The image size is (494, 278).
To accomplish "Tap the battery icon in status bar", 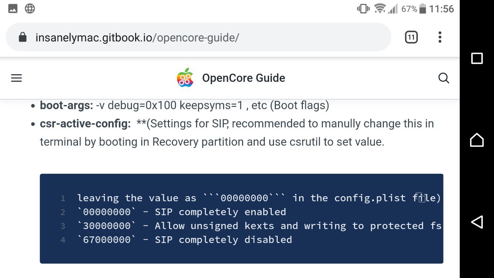I will [423, 8].
